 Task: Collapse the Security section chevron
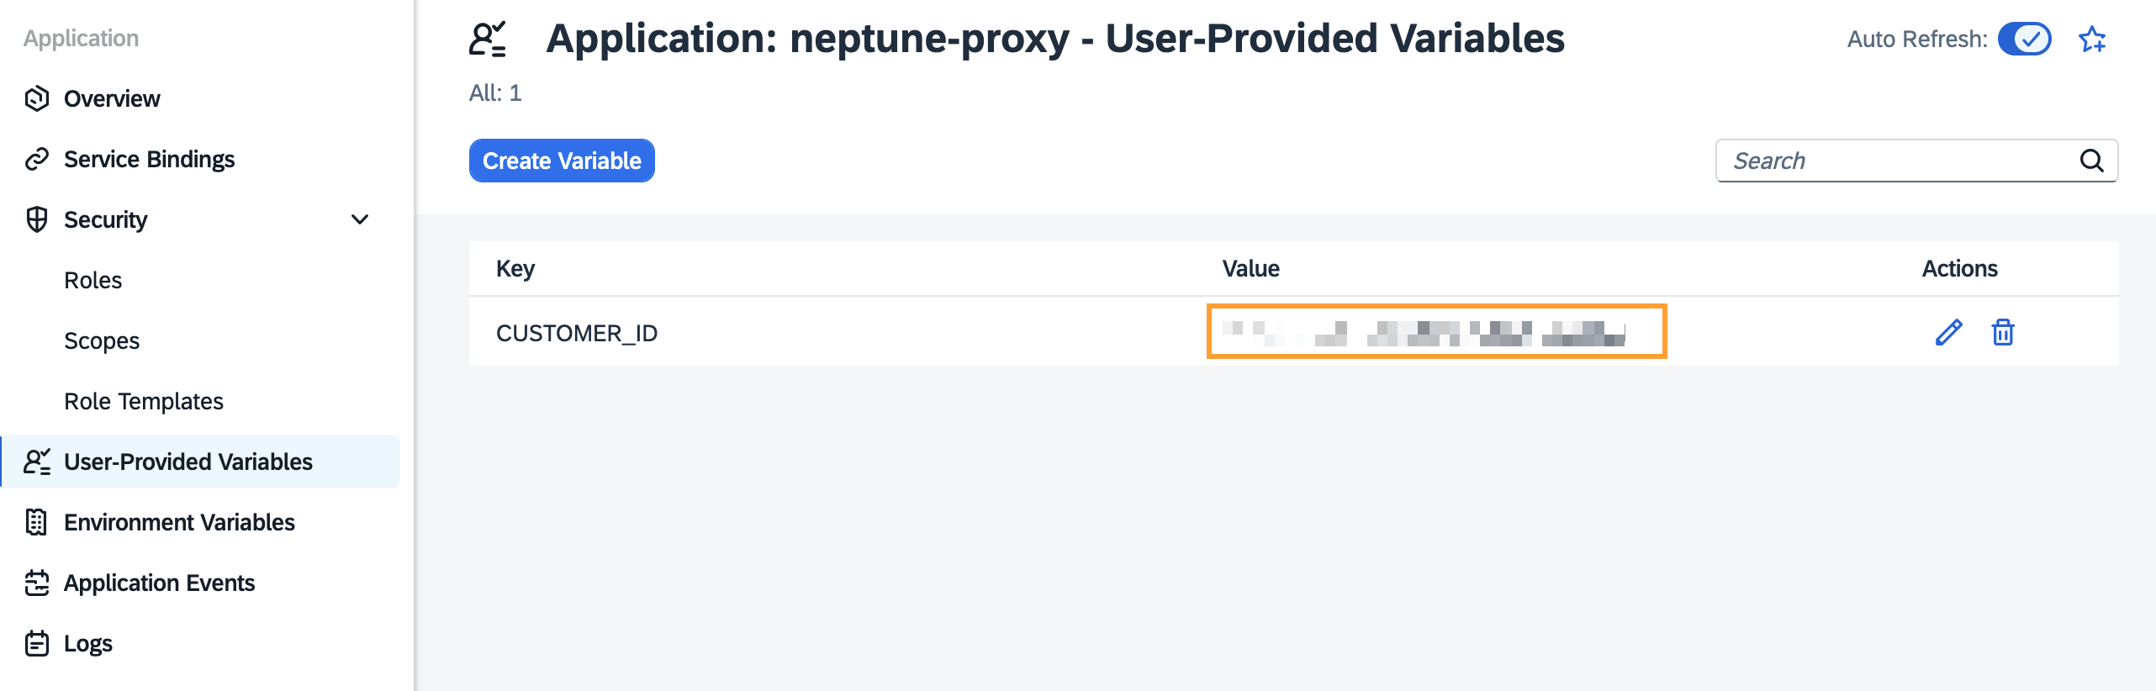[x=360, y=219]
